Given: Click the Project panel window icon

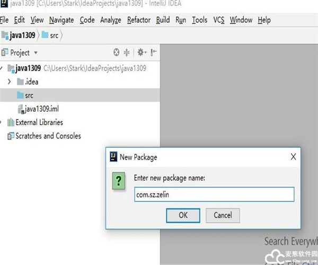Looking at the screenshot, I should 4,52.
